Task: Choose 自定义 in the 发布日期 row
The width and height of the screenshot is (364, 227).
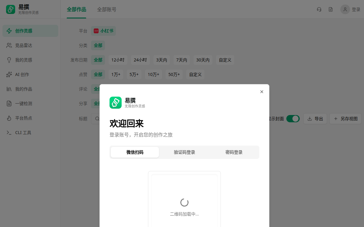Action: (x=225, y=60)
